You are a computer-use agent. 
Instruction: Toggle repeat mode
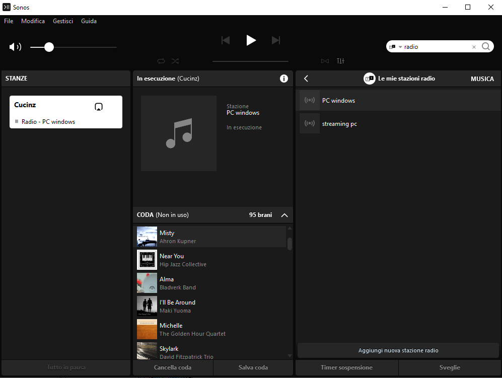coord(161,61)
